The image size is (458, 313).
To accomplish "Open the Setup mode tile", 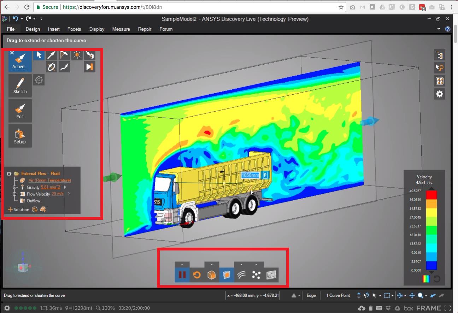I will [x=20, y=136].
